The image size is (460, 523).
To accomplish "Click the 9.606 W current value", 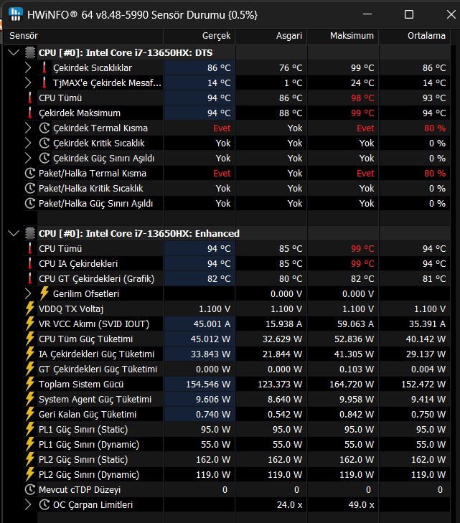I will point(213,400).
